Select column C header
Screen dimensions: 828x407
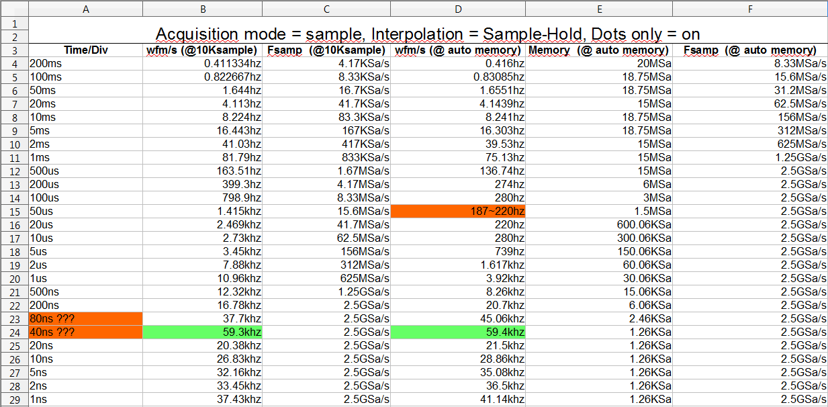tap(326, 9)
